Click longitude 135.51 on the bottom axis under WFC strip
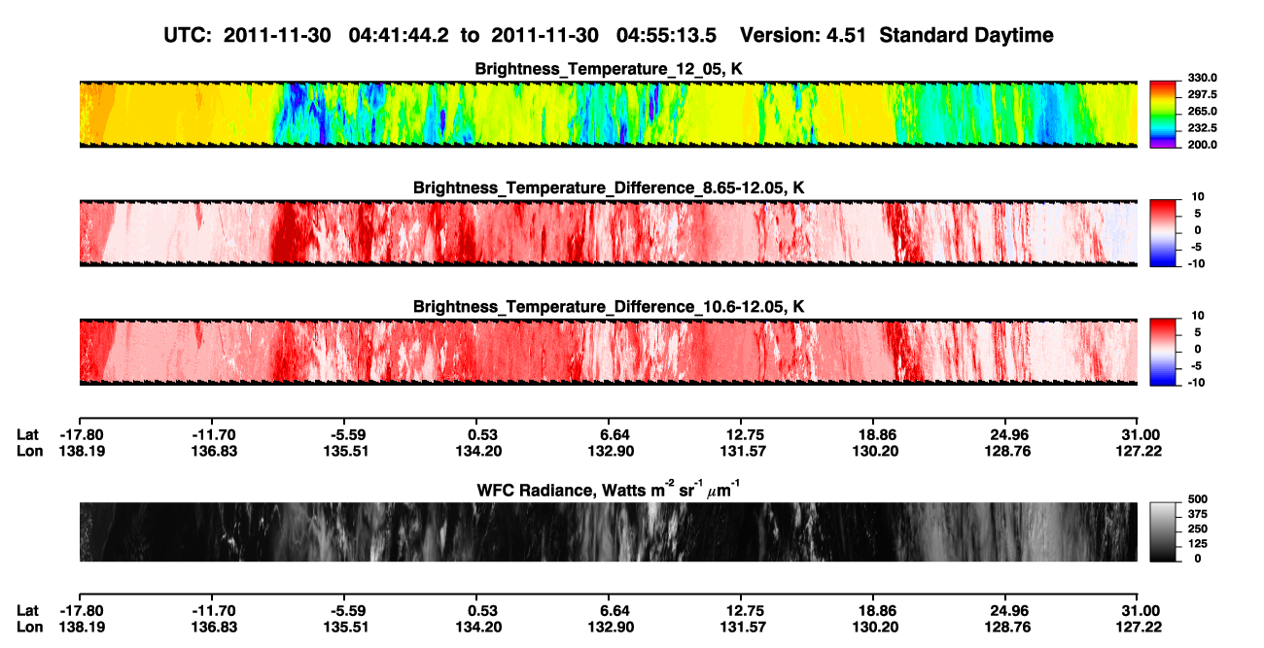Viewport: 1264px width, 648px height. click(x=344, y=627)
